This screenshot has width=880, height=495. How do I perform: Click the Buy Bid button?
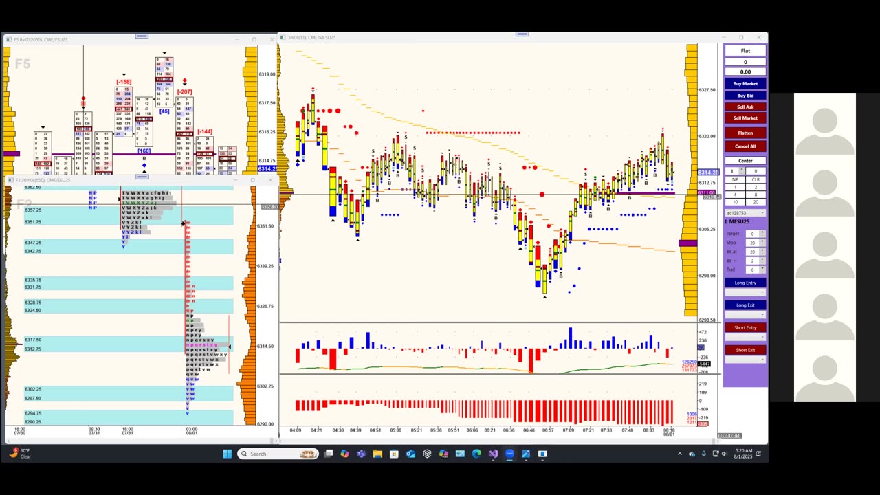(x=745, y=96)
